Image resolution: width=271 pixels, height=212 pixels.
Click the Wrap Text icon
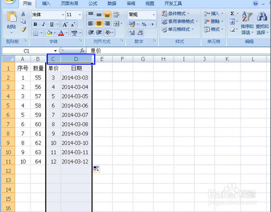[116, 15]
